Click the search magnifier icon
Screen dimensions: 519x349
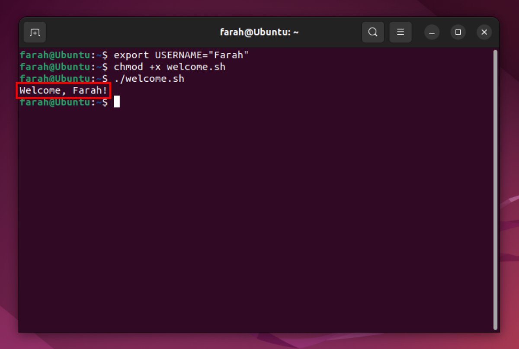click(373, 32)
